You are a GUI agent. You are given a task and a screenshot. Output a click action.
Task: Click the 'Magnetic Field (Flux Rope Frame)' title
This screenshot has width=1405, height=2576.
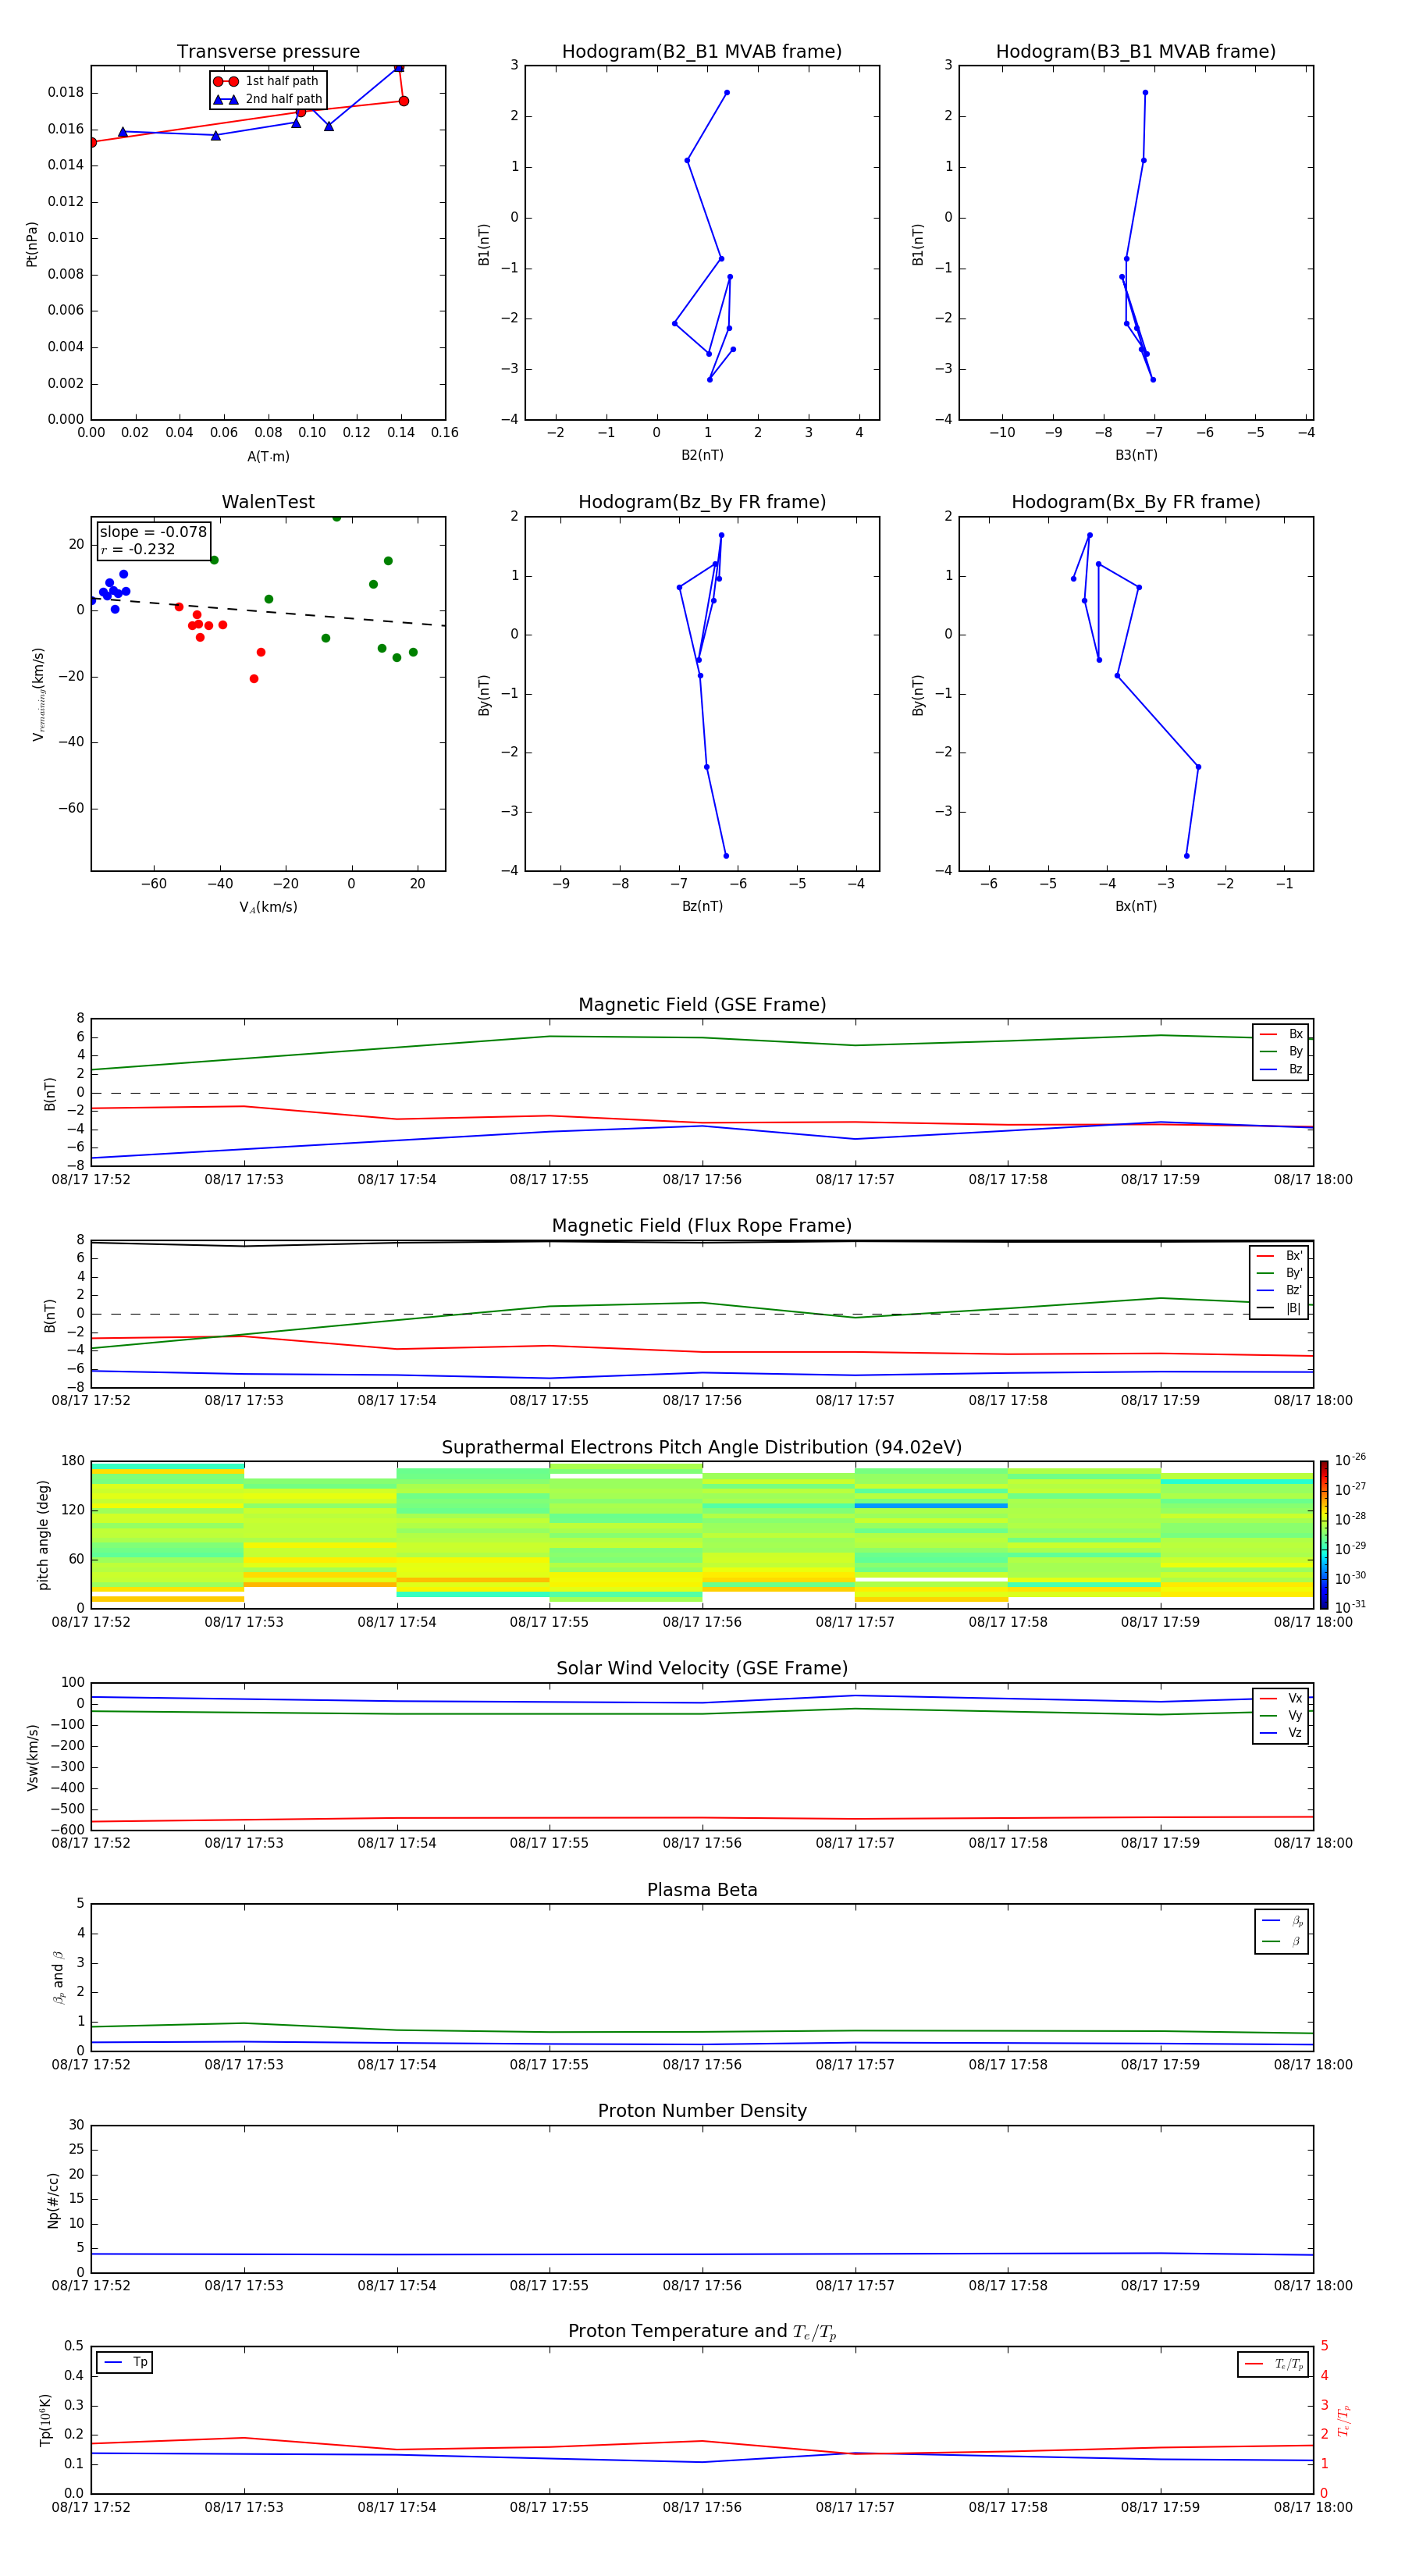click(x=701, y=1225)
